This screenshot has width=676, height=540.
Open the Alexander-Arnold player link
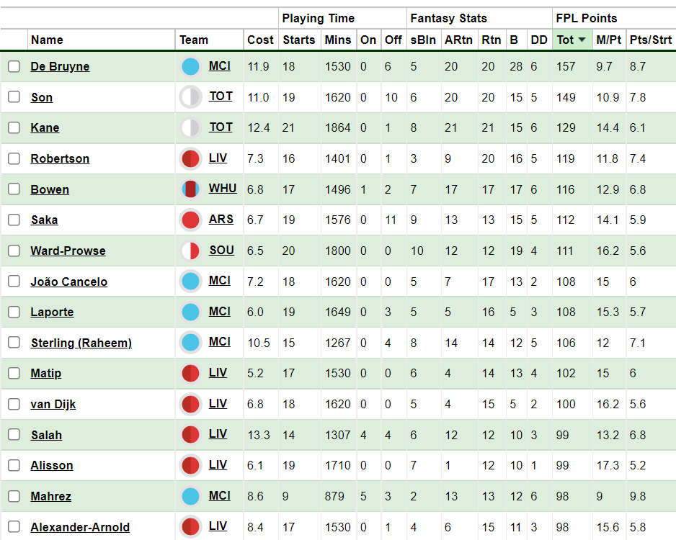point(80,527)
